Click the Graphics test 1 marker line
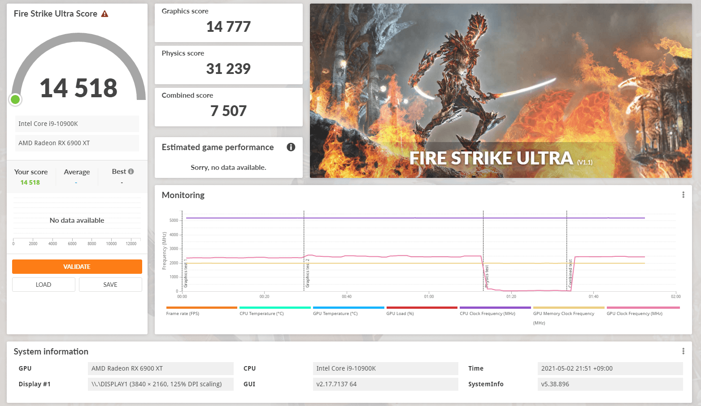The height and width of the screenshot is (406, 701). pos(182,251)
